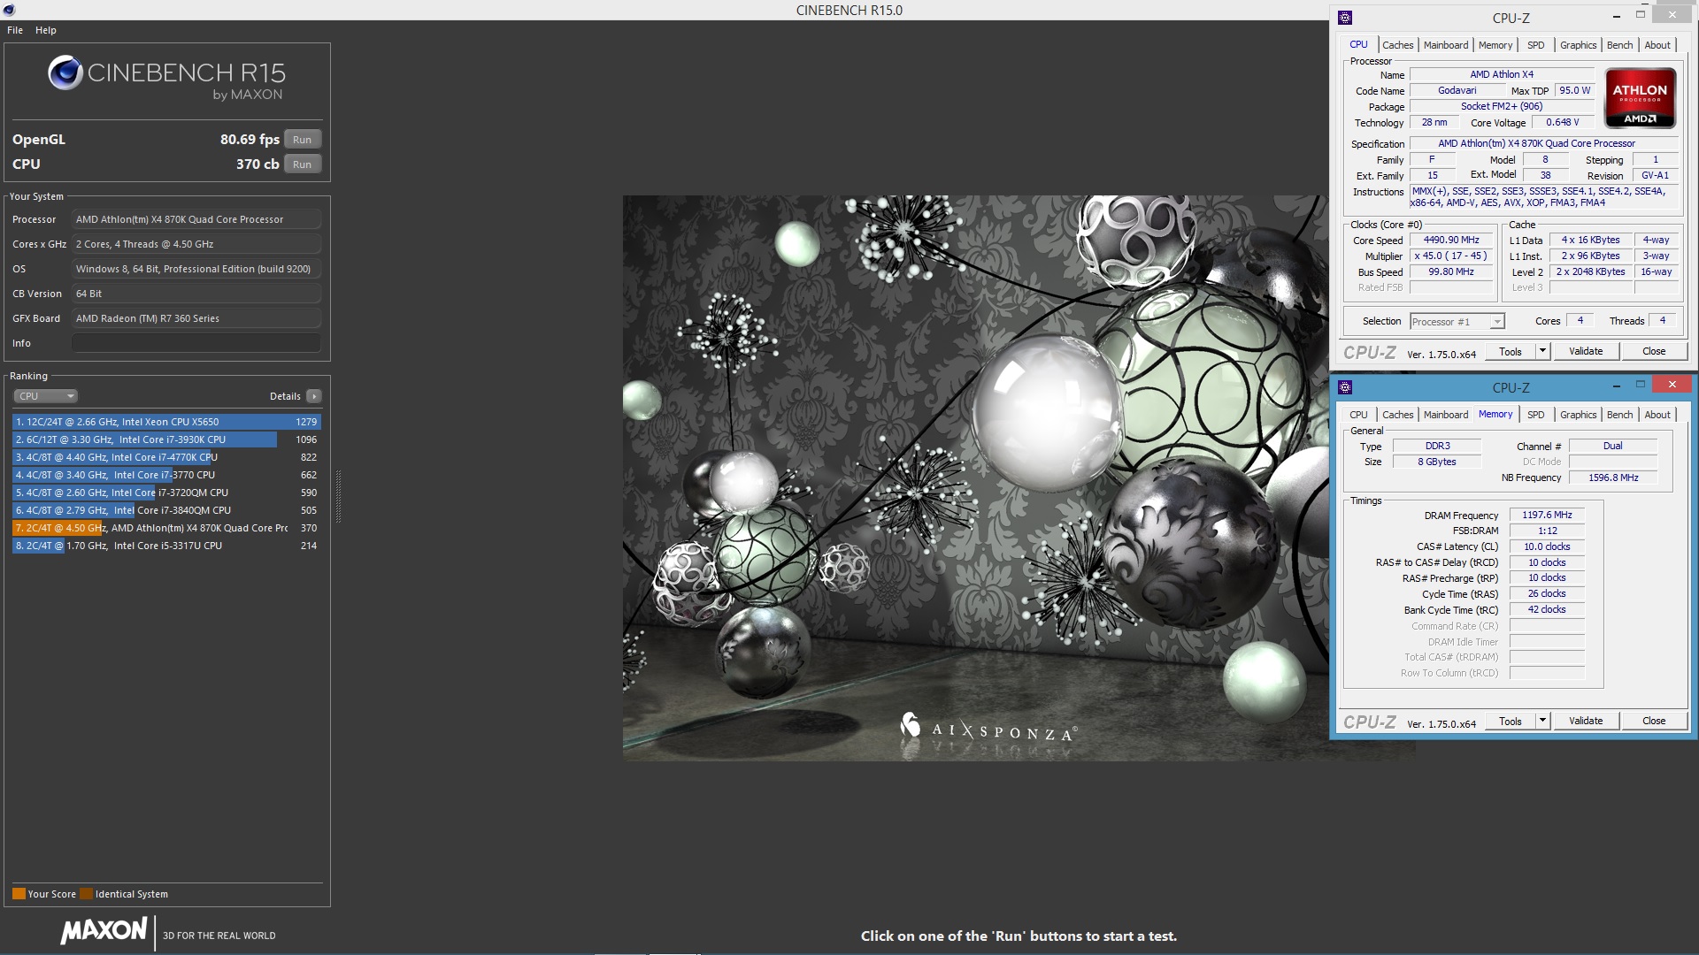Viewport: 1699px width, 955px height.
Task: Open Tools dropdown arrow in lower CPU-Z
Action: point(1542,722)
